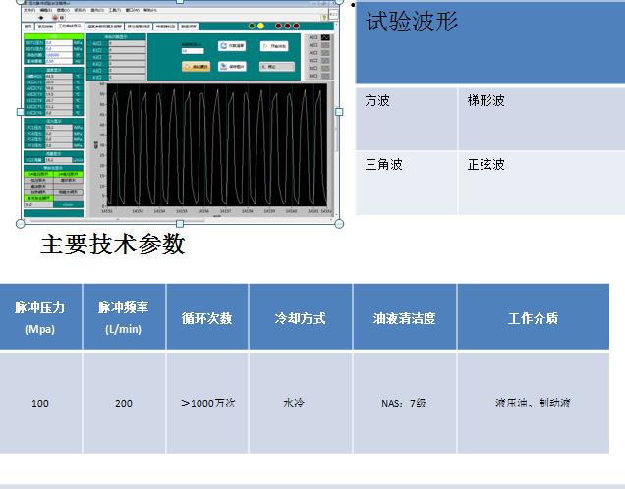Click the orange start button left of 保存图片
Screen dimensions: 625x489
[x=196, y=67]
